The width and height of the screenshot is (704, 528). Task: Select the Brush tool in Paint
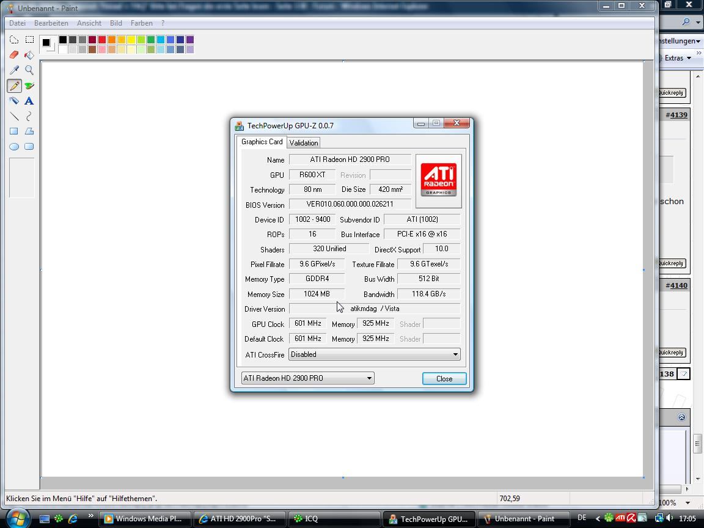29,86
